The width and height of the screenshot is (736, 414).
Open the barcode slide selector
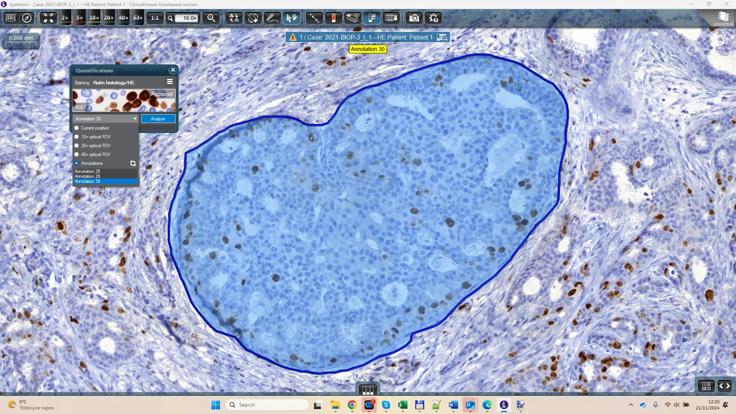tap(10, 18)
